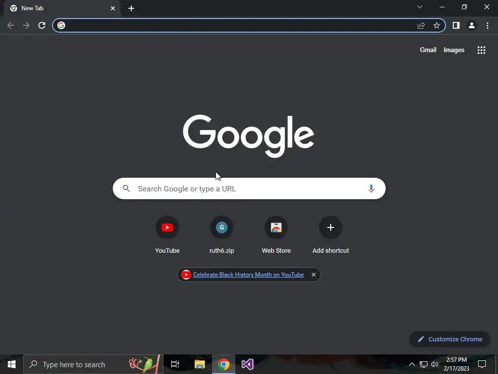
Task: Show hidden system tray icons
Action: (x=411, y=364)
